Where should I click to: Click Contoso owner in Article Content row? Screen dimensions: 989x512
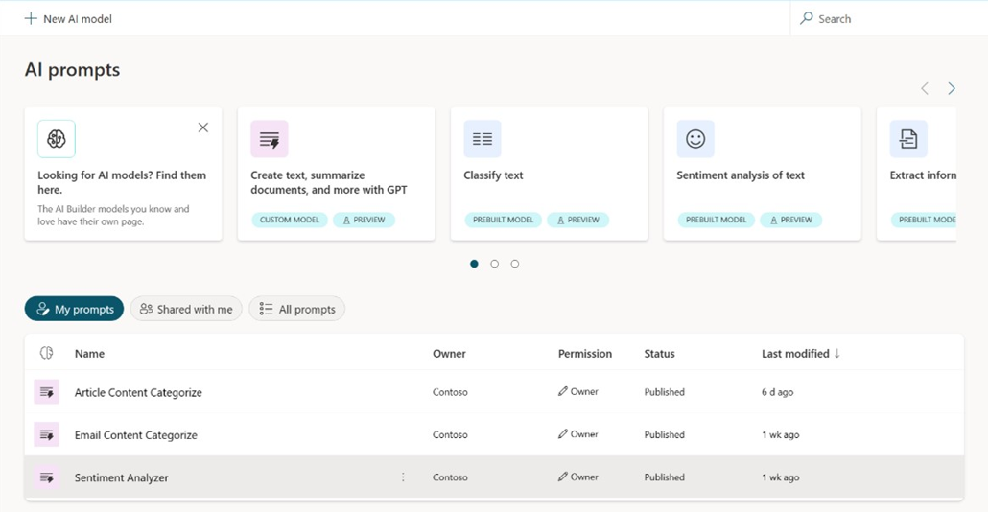[450, 392]
